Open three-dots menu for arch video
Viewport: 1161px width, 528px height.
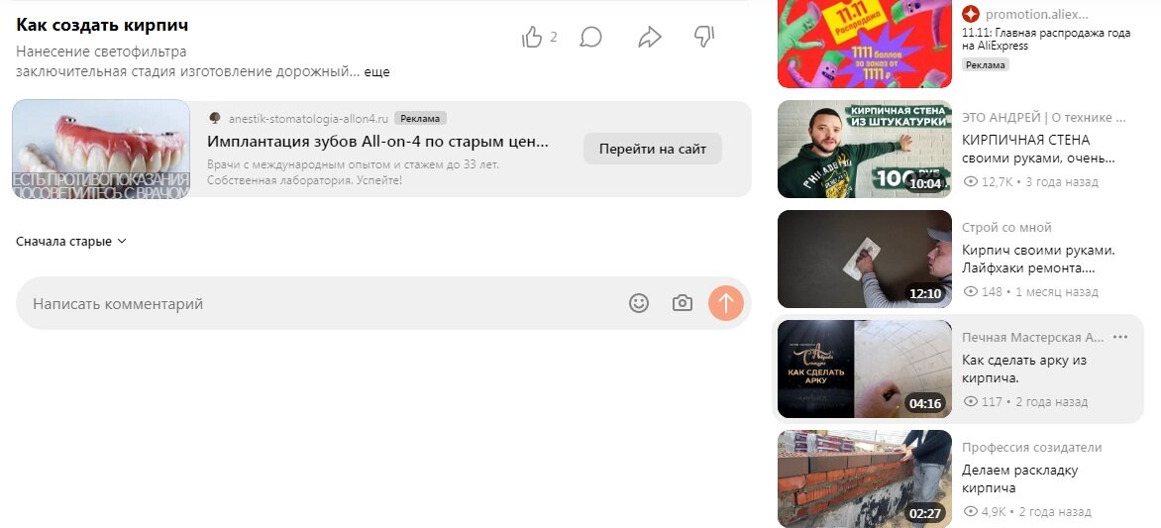coord(1120,337)
